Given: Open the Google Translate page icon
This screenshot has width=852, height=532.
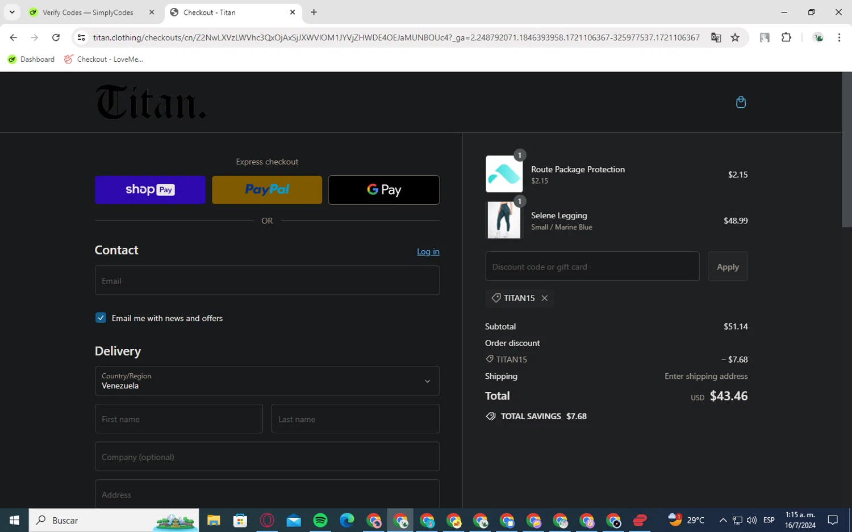Looking at the screenshot, I should pyautogui.click(x=716, y=37).
